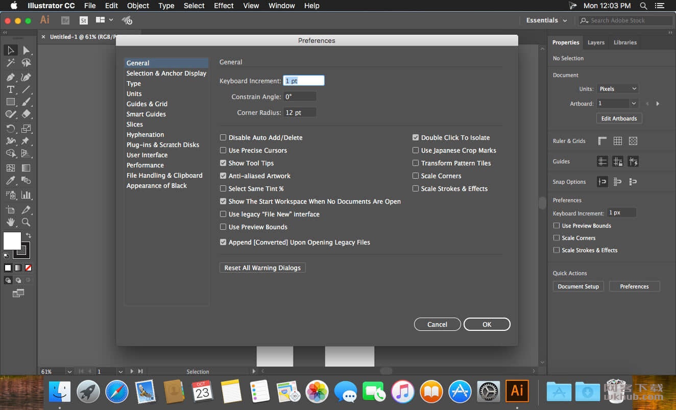The image size is (676, 410).
Task: Select the Artboard tool
Action: 10,210
